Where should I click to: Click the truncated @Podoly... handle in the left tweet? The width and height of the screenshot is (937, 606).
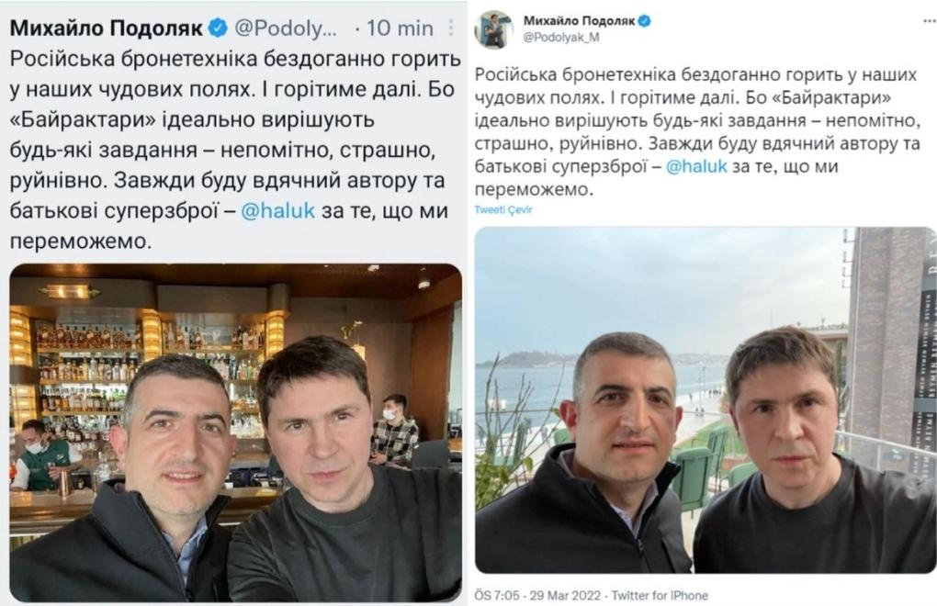(x=286, y=28)
